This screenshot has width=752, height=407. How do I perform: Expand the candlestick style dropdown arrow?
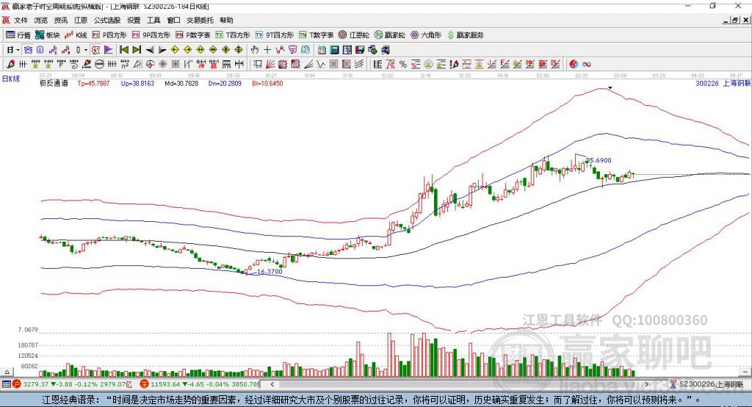86,50
